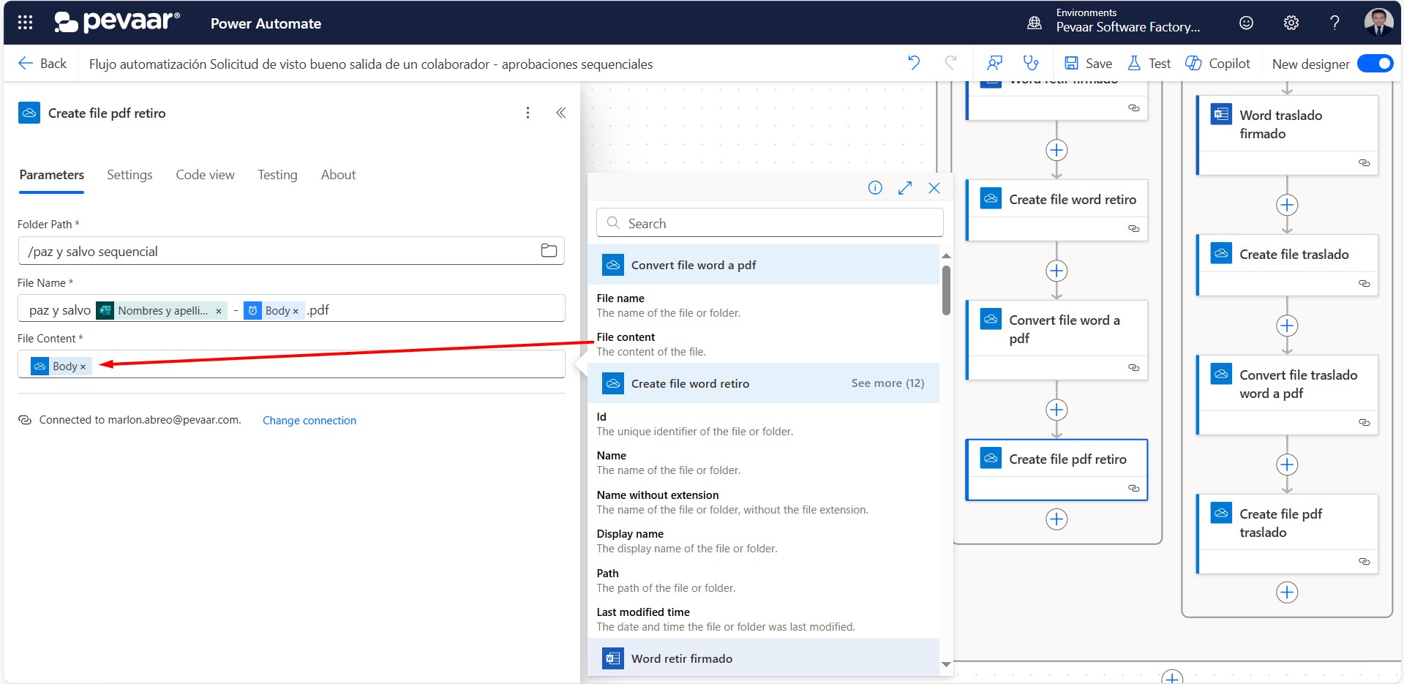The width and height of the screenshot is (1404, 684).
Task: Close the dynamic content popup
Action: (934, 188)
